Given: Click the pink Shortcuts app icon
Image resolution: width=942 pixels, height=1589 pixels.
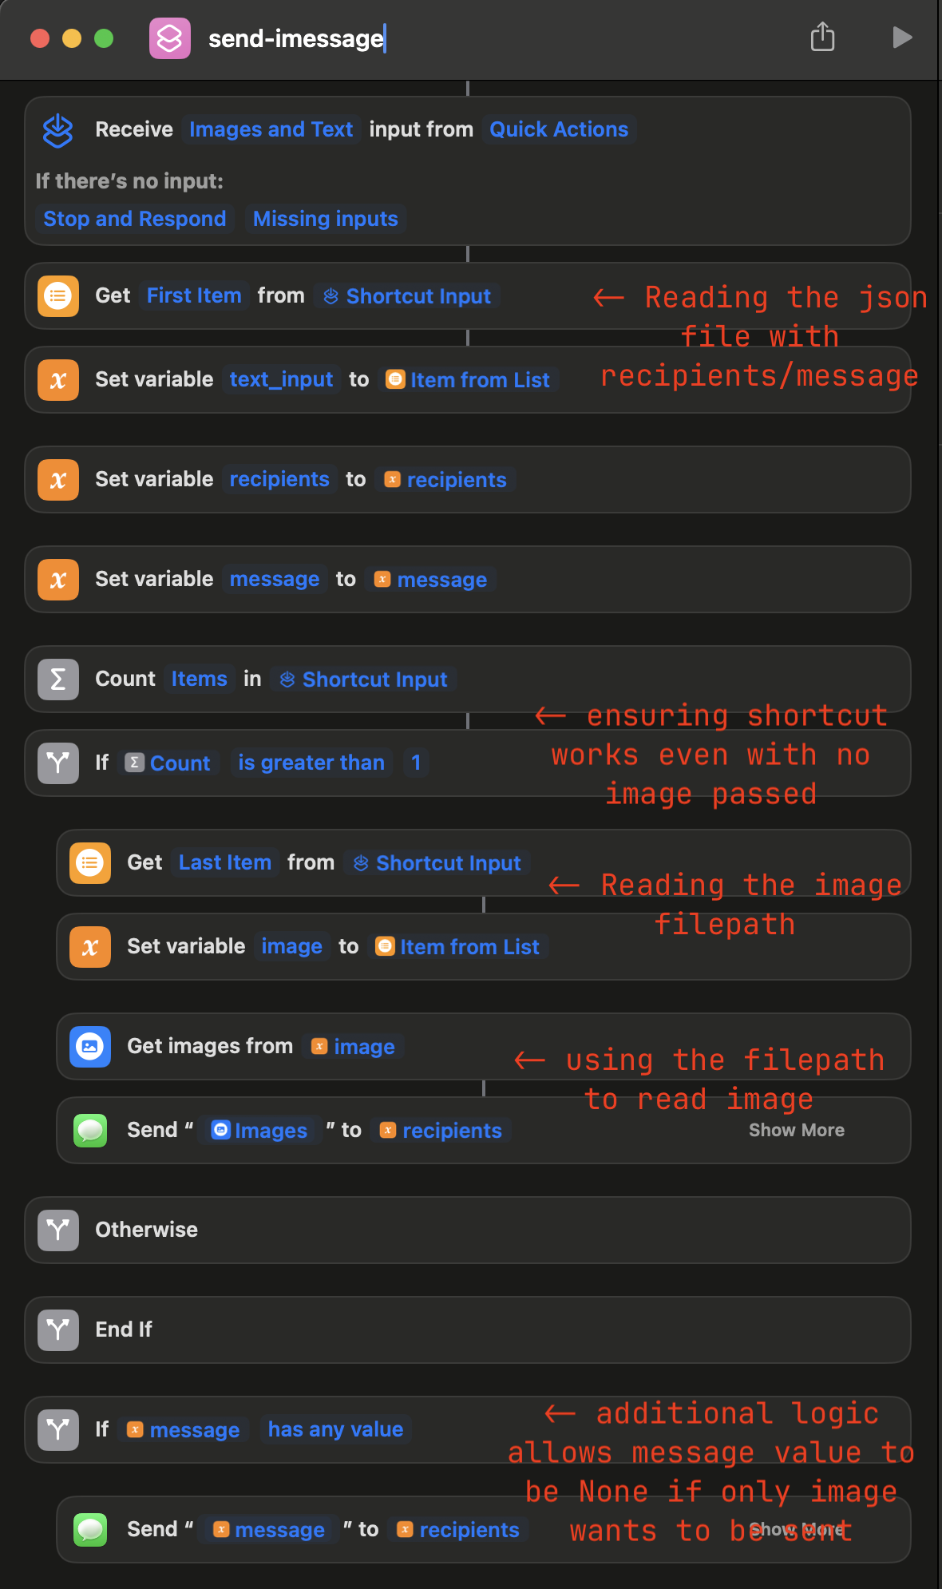Looking at the screenshot, I should pyautogui.click(x=170, y=38).
